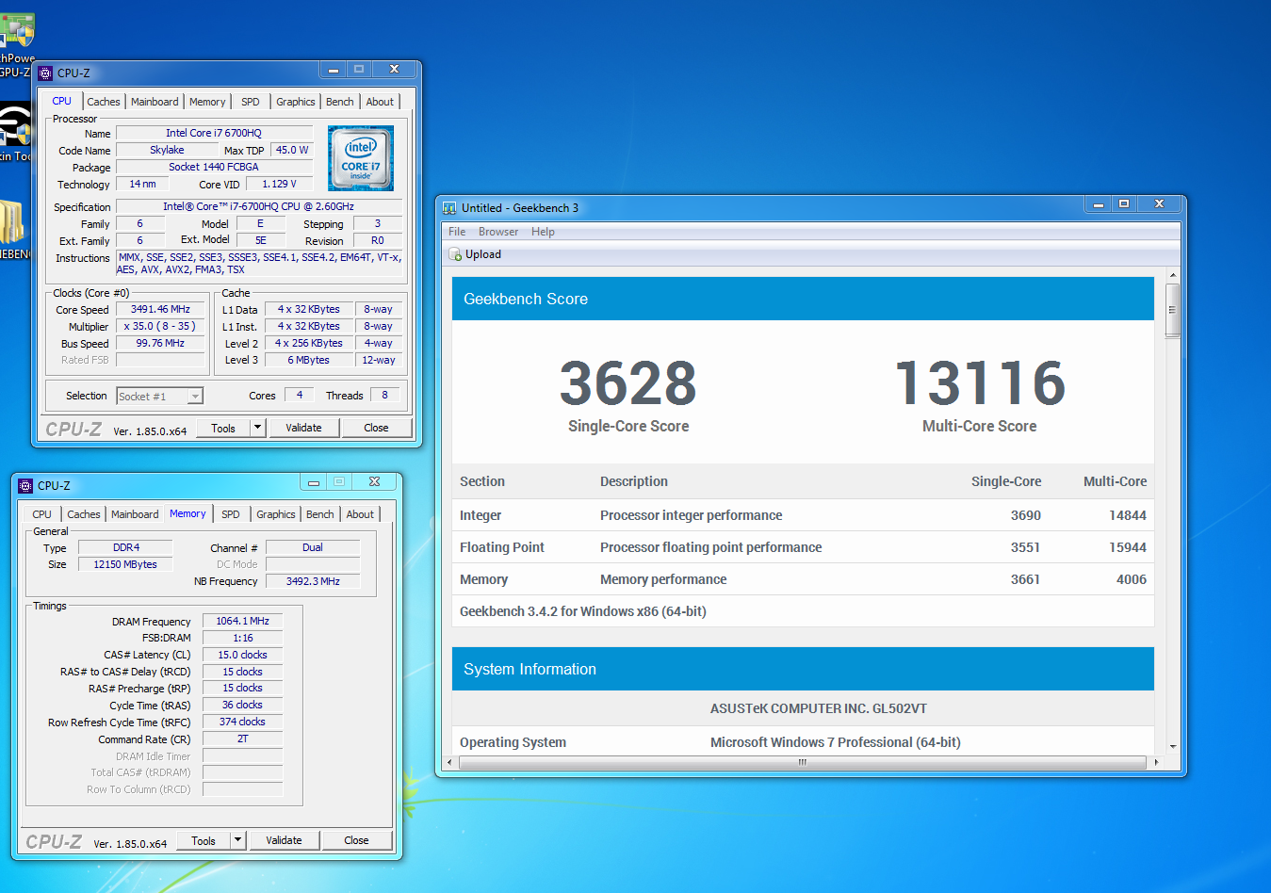1271x893 pixels.
Task: Open the File menu in Geekbench
Action: (x=457, y=232)
